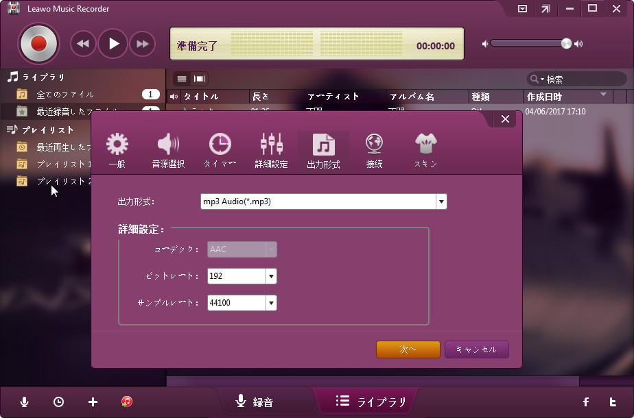Click the plus add icon

pos(93,402)
